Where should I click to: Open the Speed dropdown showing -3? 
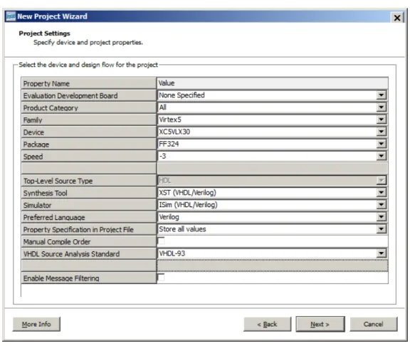click(x=382, y=156)
